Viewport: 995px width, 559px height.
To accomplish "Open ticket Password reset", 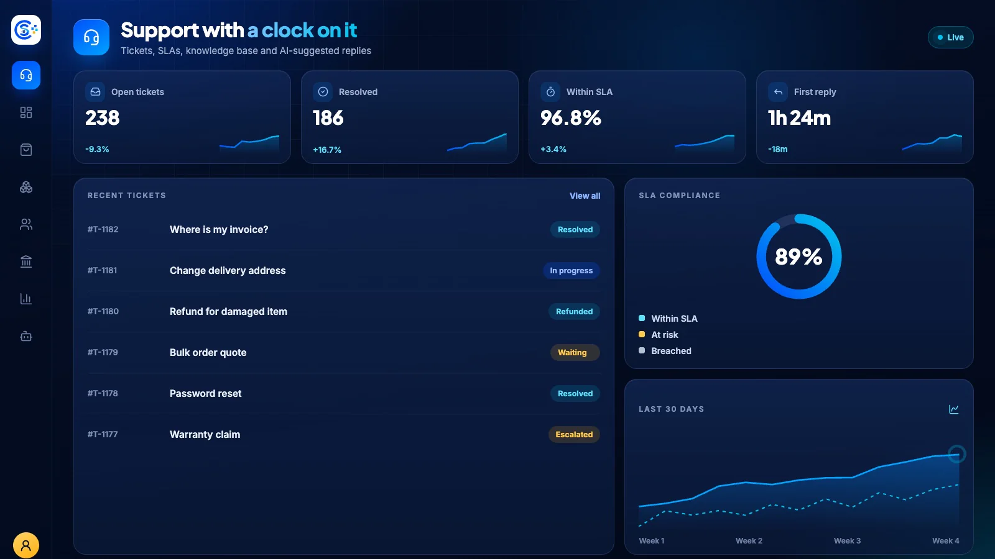I will point(344,394).
